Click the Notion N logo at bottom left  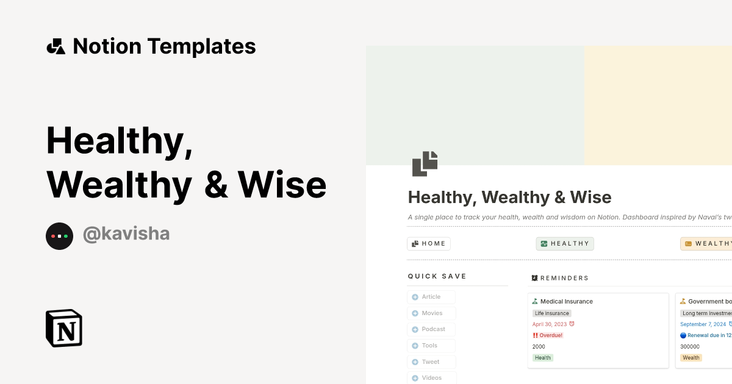pos(63,328)
